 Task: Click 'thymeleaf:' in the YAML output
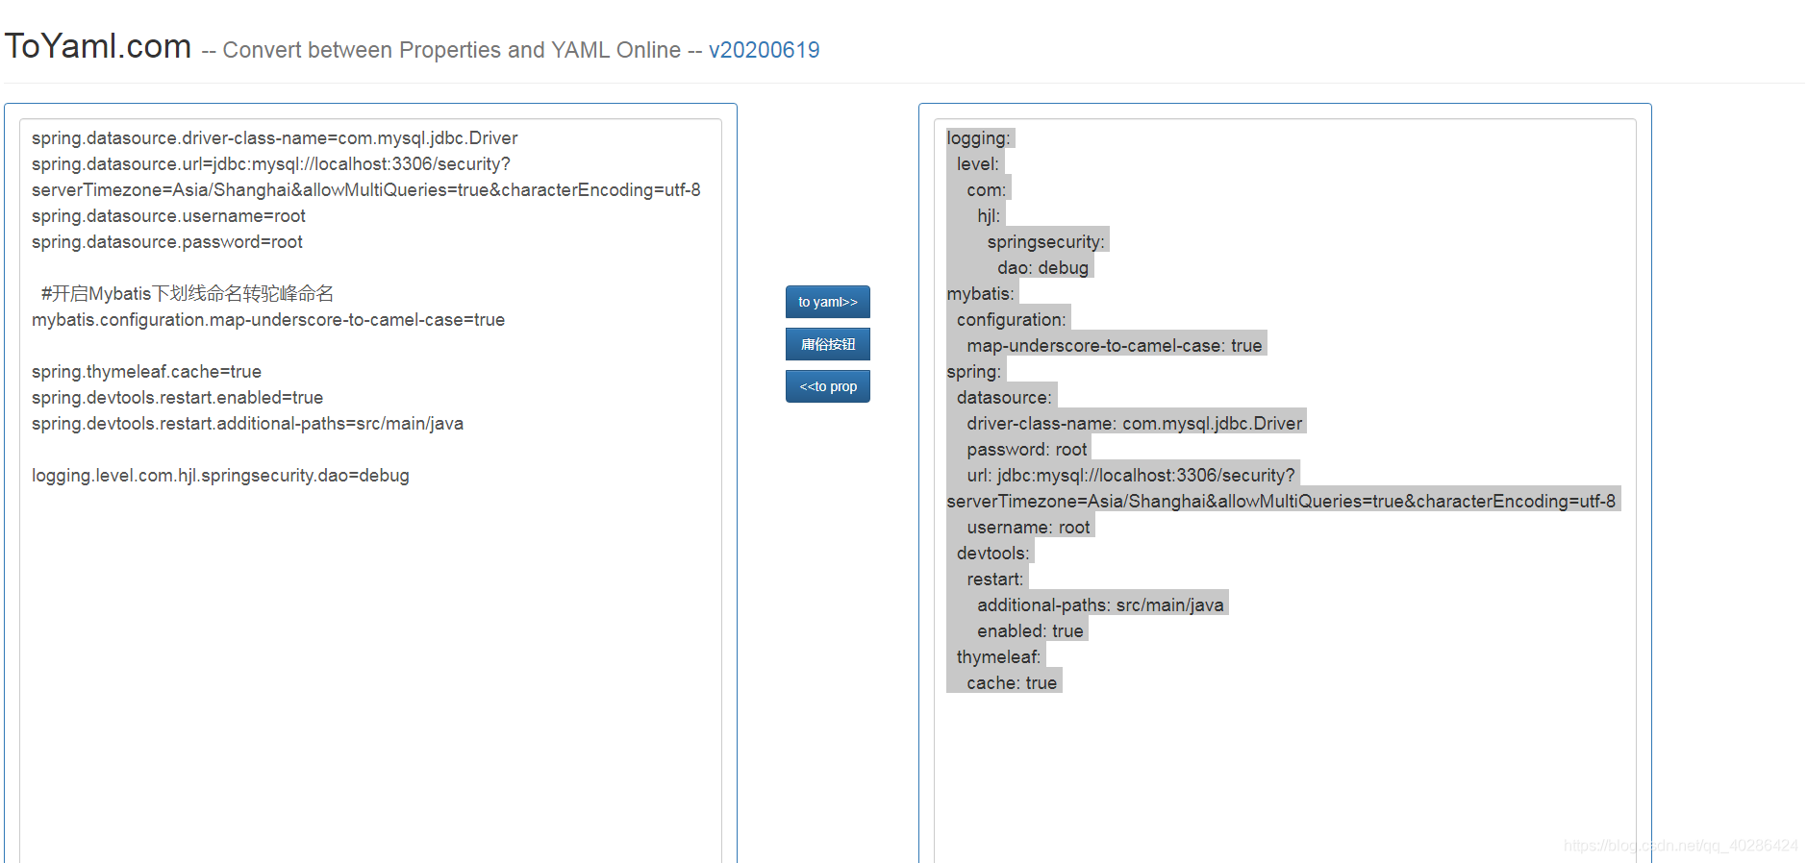pos(999,657)
